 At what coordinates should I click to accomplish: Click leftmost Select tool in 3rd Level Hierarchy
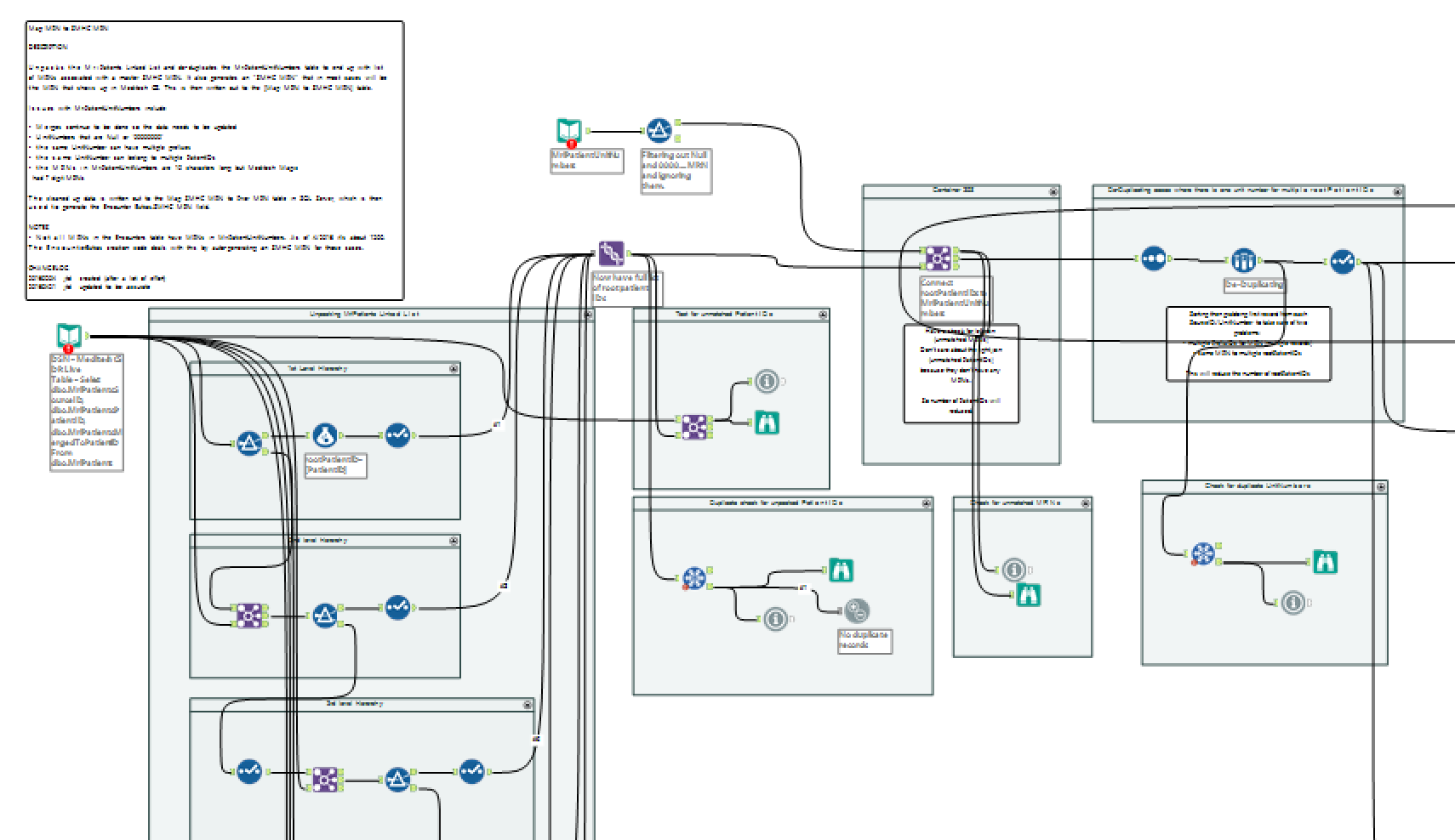pyautogui.click(x=249, y=771)
